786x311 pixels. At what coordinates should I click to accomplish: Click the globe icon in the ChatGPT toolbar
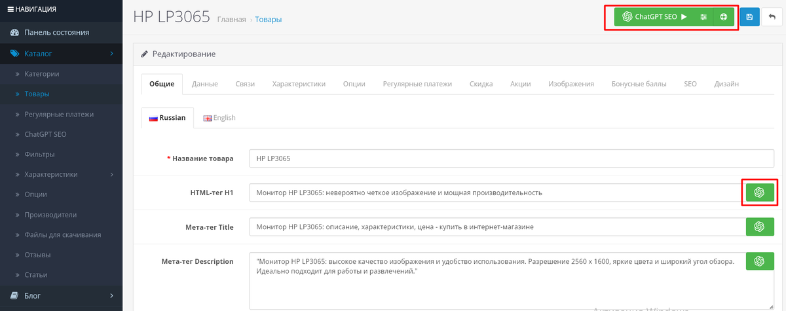(724, 17)
